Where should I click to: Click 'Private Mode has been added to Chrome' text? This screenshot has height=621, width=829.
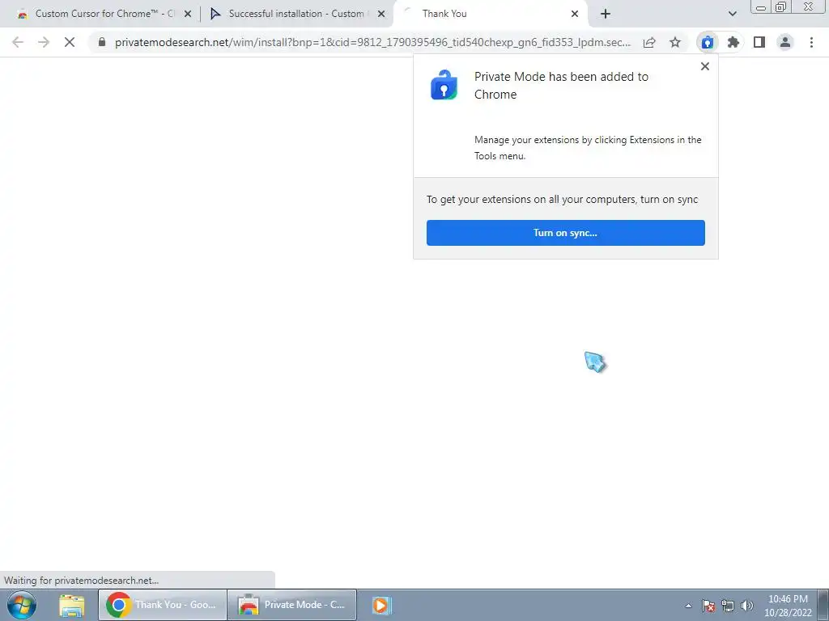pyautogui.click(x=561, y=86)
